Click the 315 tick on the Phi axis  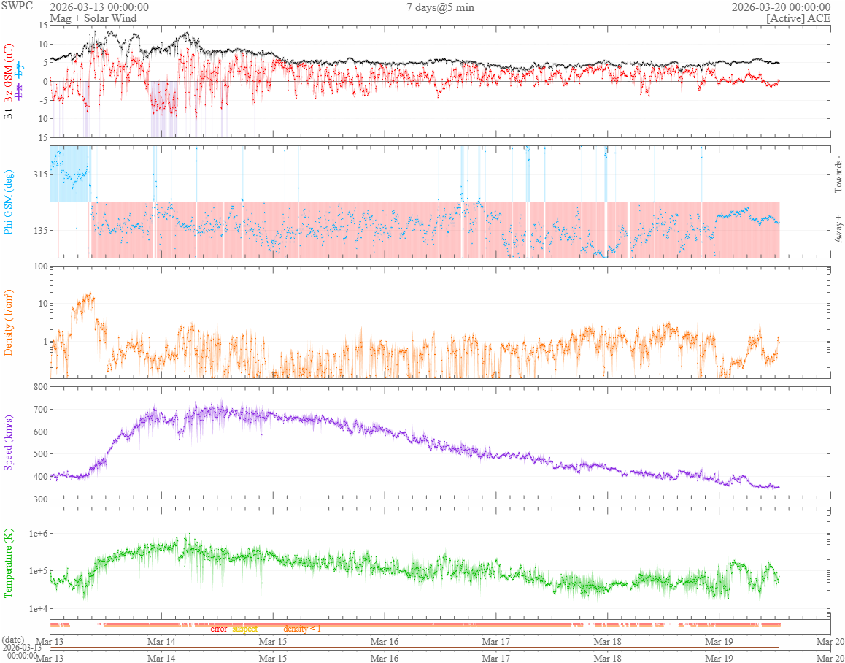40,175
